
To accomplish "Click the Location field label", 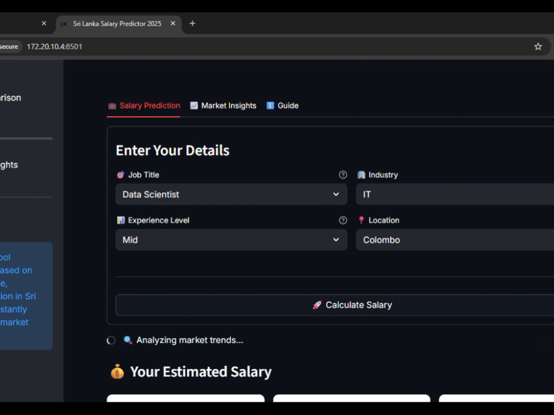I will 384,220.
